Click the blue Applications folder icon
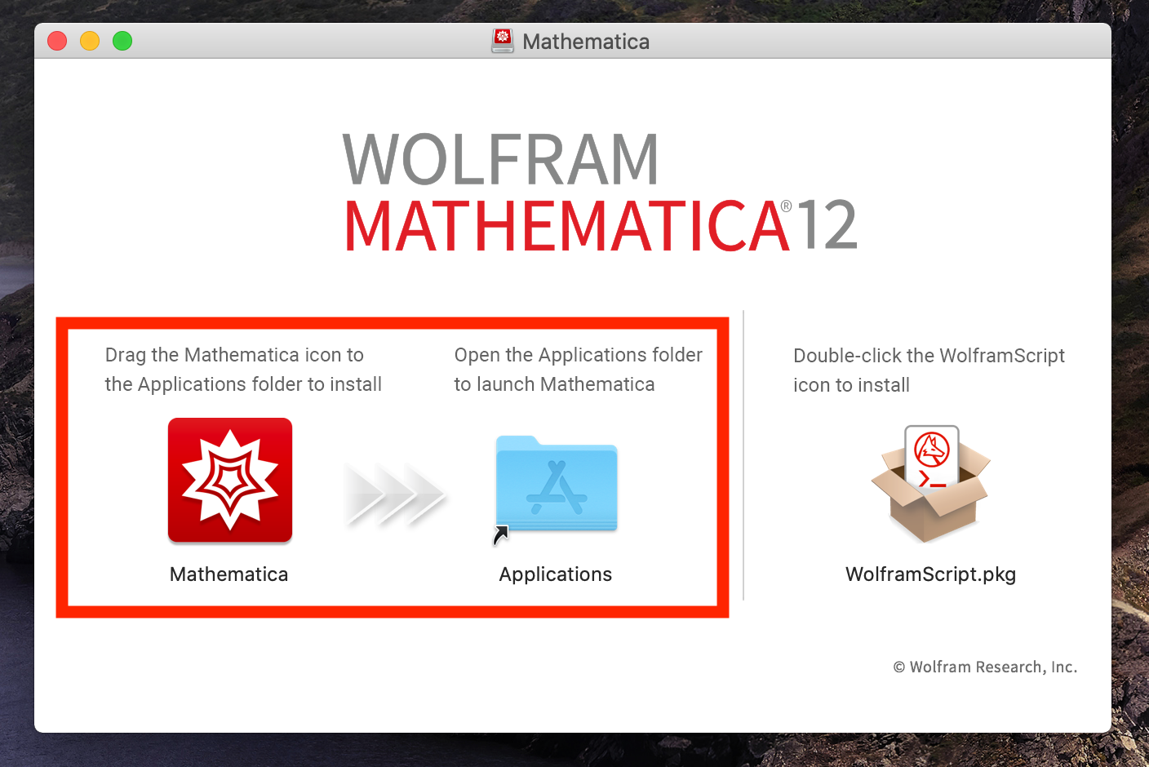Viewport: 1149px width, 767px height. (557, 485)
